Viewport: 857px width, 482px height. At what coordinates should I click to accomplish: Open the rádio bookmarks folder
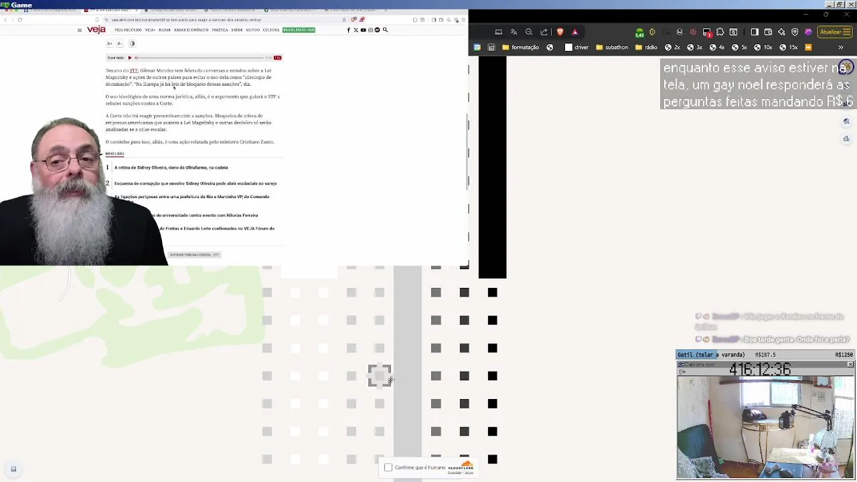647,48
